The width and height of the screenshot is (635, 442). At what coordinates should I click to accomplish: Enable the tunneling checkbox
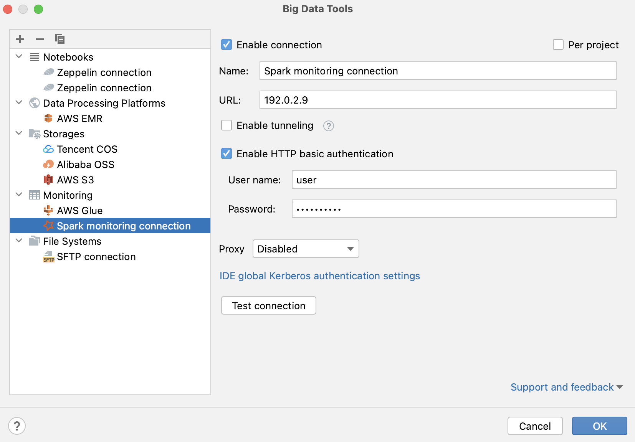click(227, 125)
